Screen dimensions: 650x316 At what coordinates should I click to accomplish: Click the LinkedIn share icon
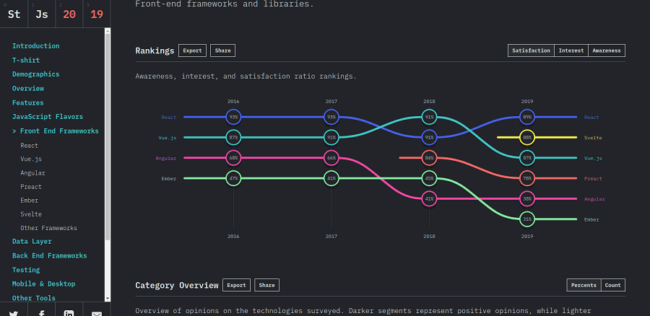[69, 312]
